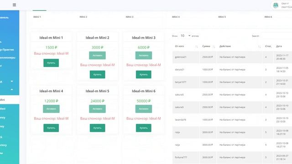292x164 pixels.
Task: Open the user profile avatar
Action: [x=276, y=5]
